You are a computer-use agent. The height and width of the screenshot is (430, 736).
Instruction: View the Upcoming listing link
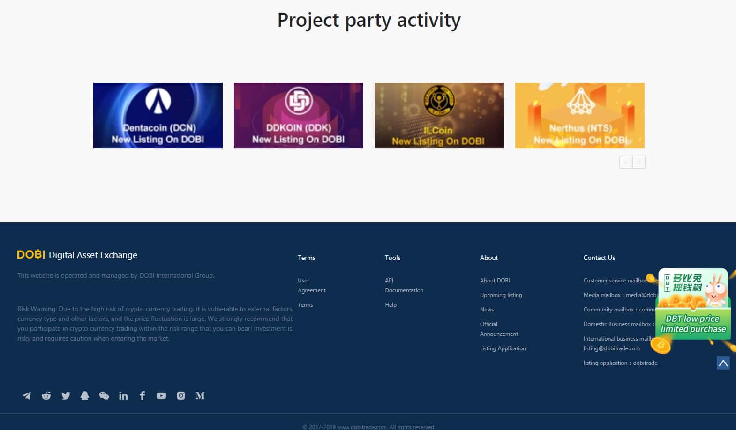[501, 295]
